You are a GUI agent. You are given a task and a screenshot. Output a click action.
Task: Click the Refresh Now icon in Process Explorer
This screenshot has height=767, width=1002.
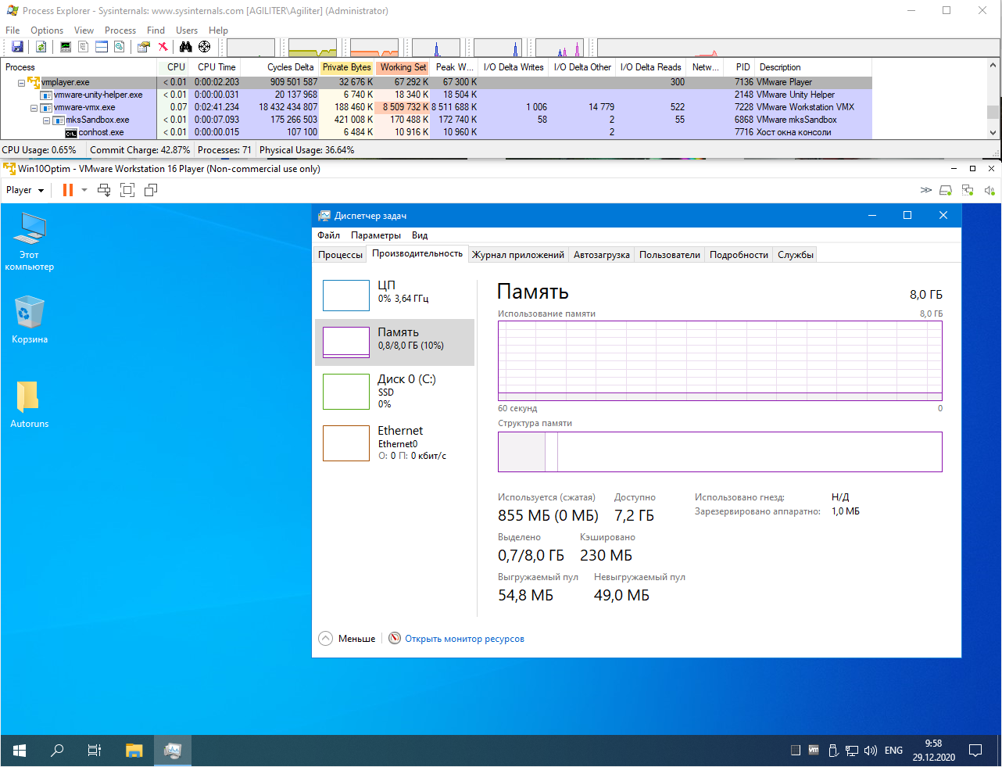pos(41,47)
